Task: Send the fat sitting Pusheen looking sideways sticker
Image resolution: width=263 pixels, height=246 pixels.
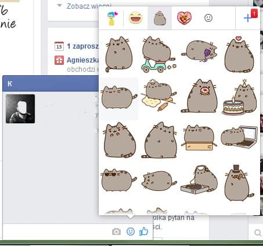Action: point(159,140)
